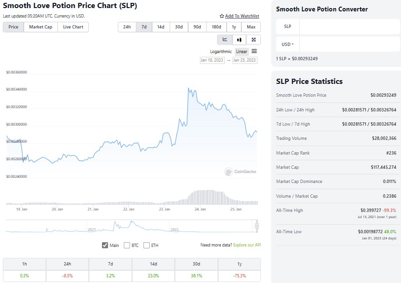This screenshot has height=283, width=401.
Task: Show the 90d time range
Action: [x=197, y=27]
